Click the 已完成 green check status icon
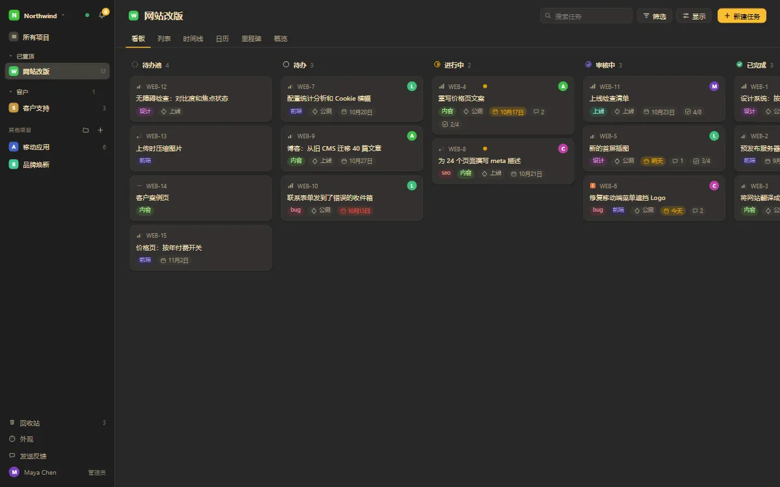This screenshot has width=780, height=487. pyautogui.click(x=740, y=64)
